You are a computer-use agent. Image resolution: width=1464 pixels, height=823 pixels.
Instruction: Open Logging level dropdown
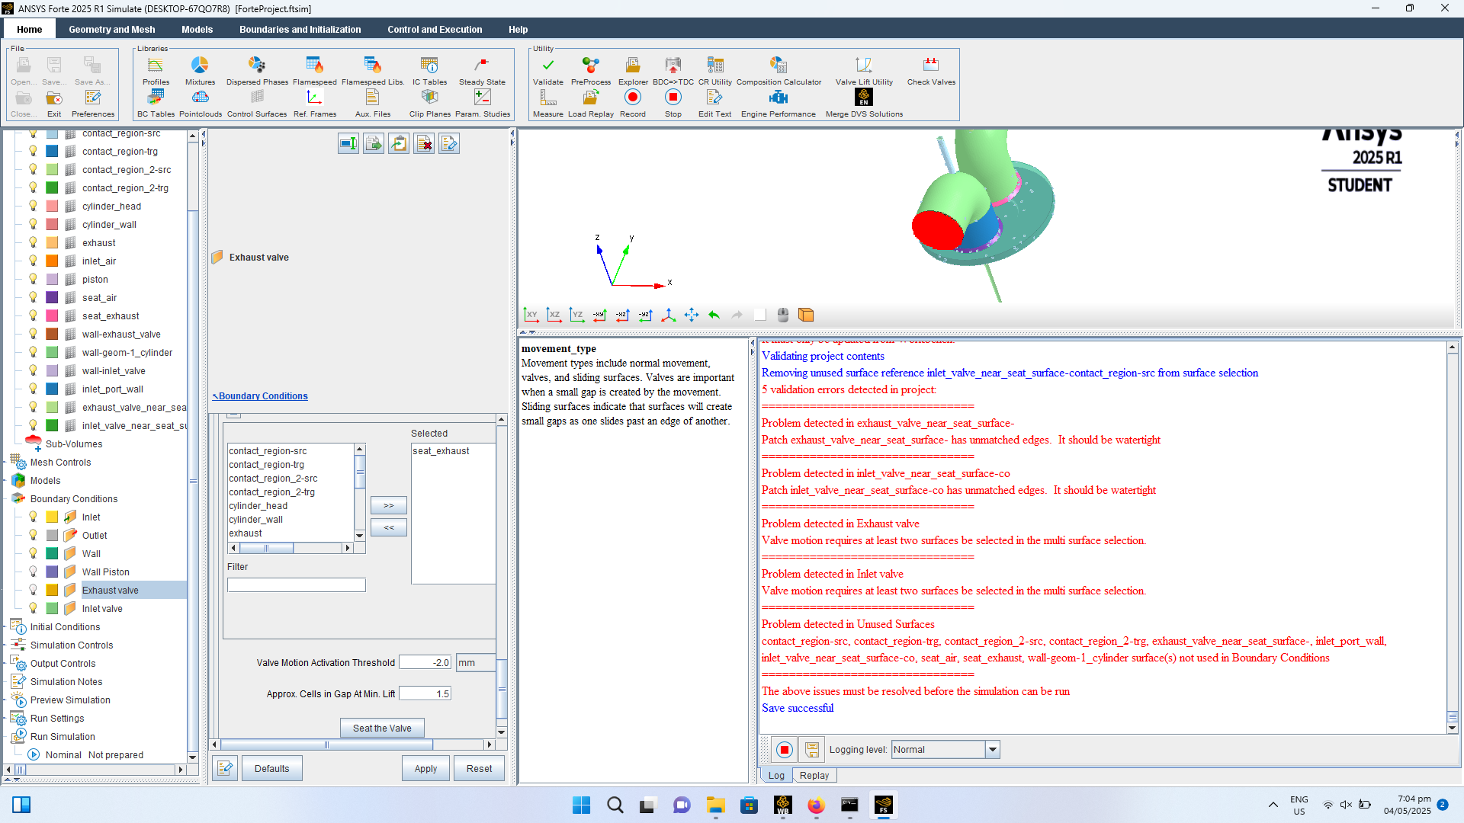[x=992, y=750]
